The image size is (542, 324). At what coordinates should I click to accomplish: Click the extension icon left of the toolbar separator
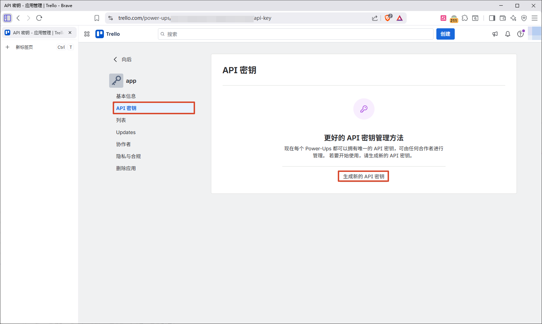475,18
